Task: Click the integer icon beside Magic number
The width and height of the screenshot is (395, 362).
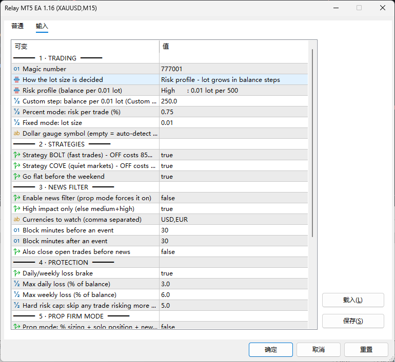Action: [16, 69]
